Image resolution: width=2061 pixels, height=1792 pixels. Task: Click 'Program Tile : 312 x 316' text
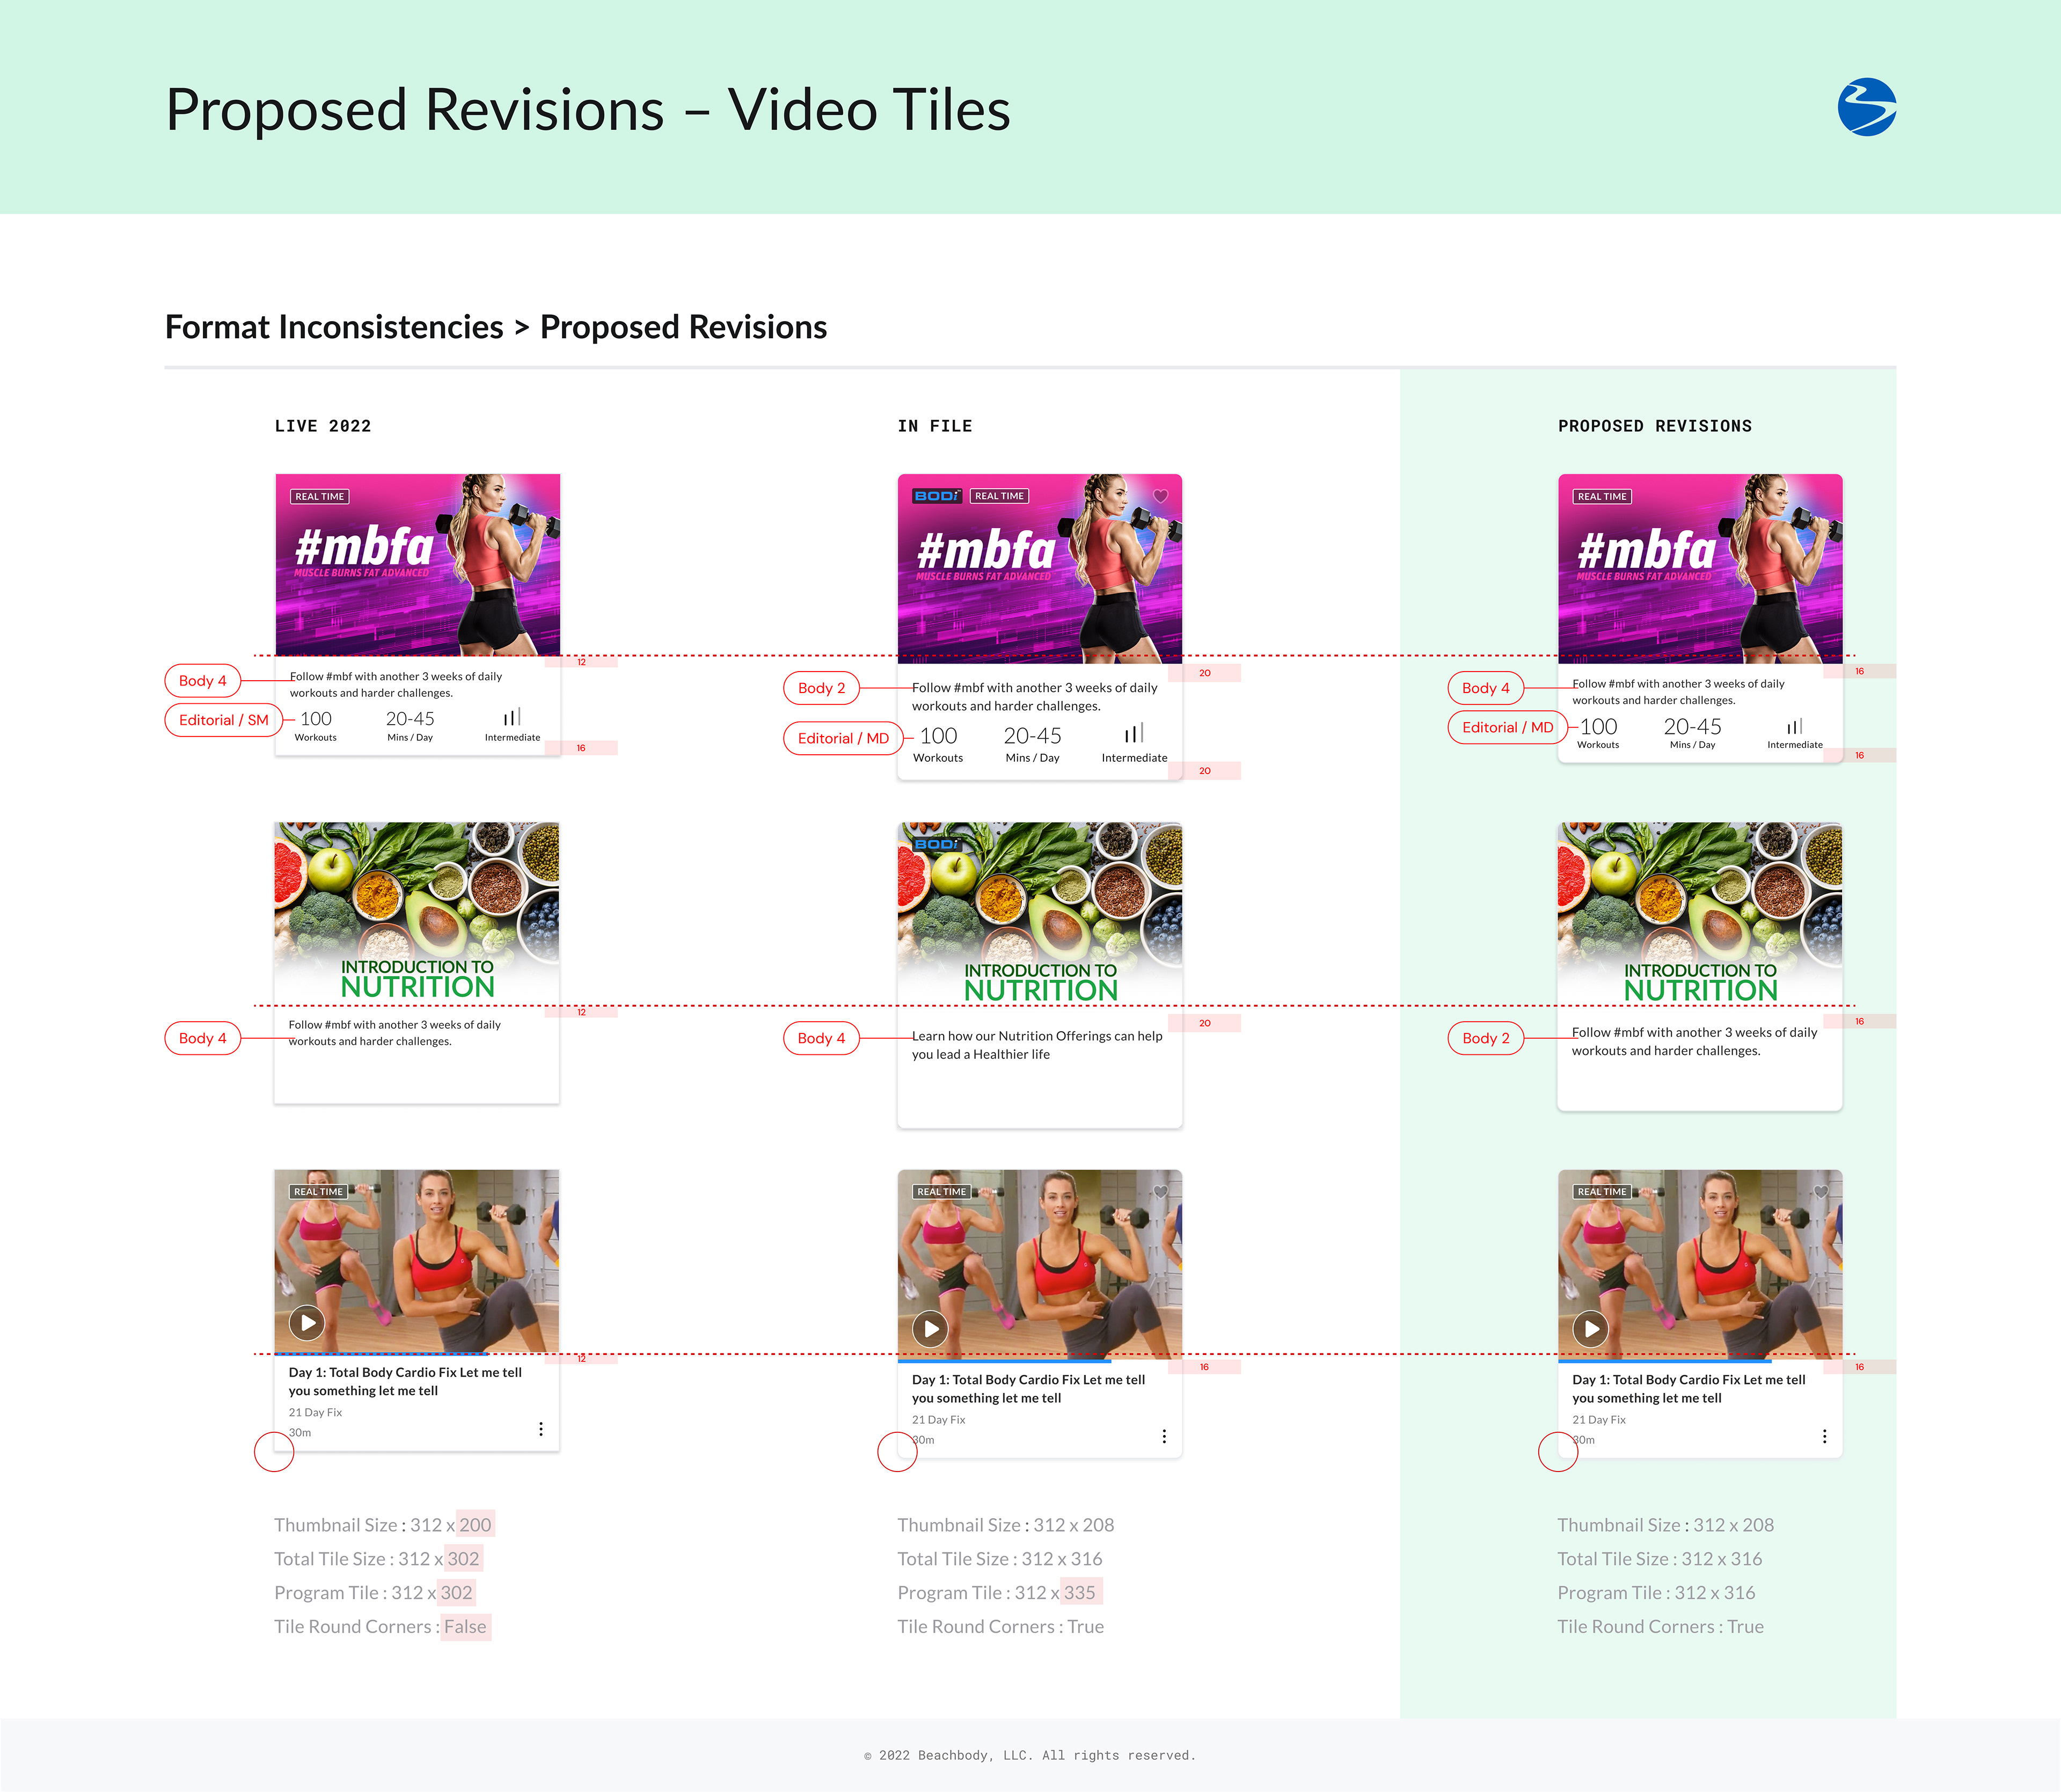coord(1656,1593)
